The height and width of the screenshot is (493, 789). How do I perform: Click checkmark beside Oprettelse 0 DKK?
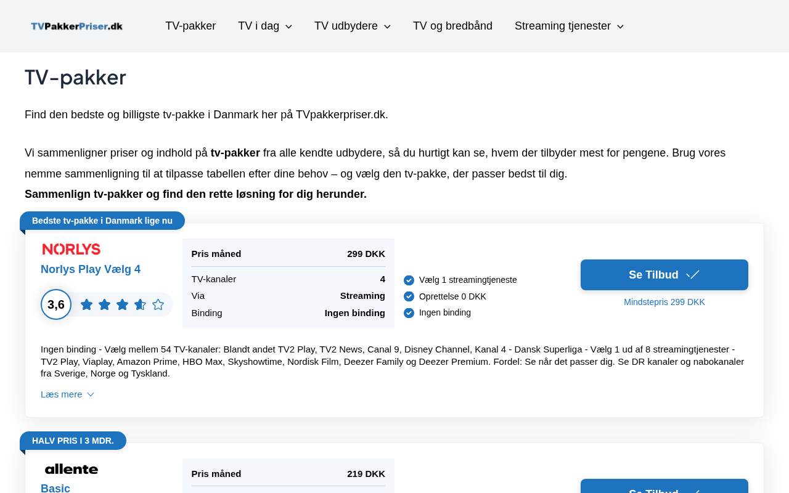[409, 296]
